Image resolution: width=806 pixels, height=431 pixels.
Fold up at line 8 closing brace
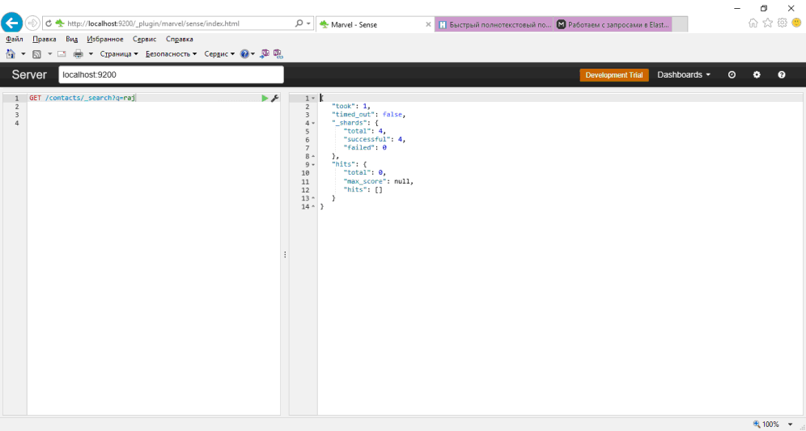point(313,156)
